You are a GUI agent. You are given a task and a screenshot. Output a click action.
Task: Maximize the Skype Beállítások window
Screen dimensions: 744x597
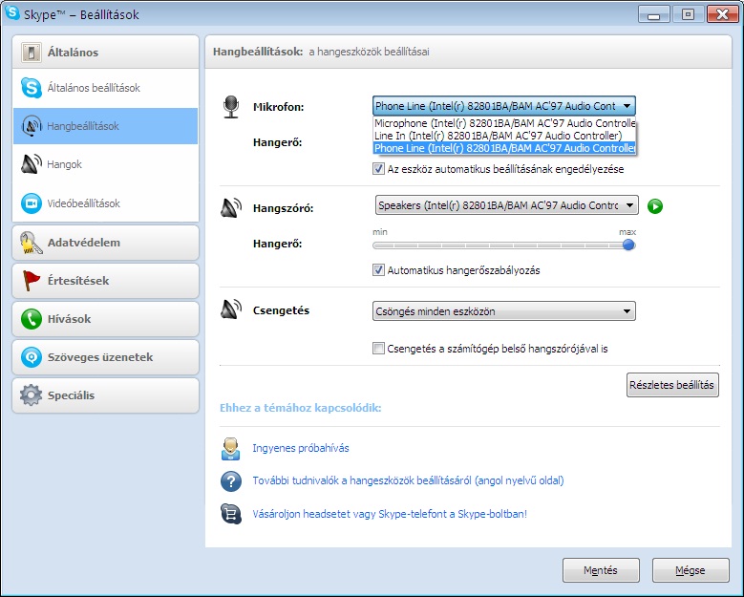688,14
